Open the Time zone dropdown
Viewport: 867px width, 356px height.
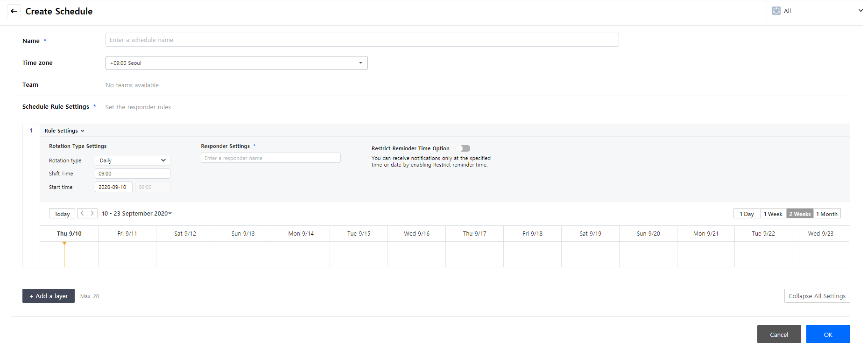[236, 63]
